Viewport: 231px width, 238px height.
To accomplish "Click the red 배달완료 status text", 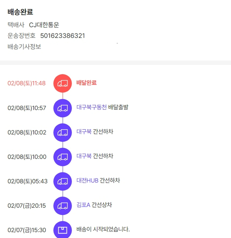I will 87,83.
